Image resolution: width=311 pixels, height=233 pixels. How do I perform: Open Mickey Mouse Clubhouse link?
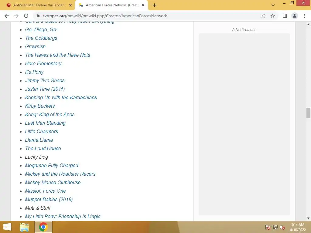point(53,183)
